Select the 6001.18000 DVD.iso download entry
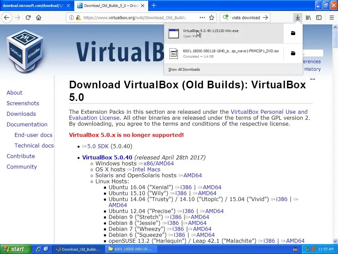Viewport: 338px width, 254px height. (x=224, y=53)
